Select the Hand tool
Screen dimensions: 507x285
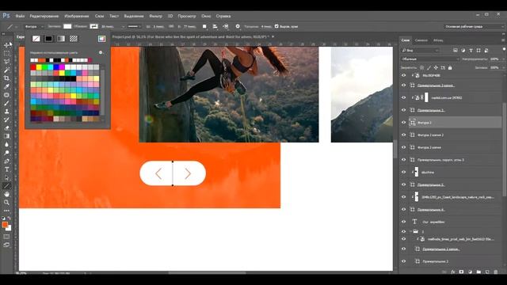point(6,194)
